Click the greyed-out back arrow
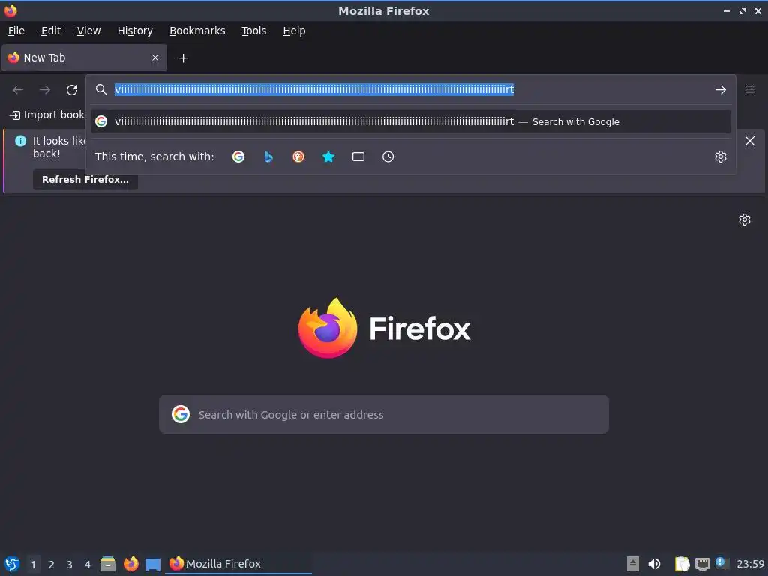The image size is (768, 576). click(x=18, y=90)
